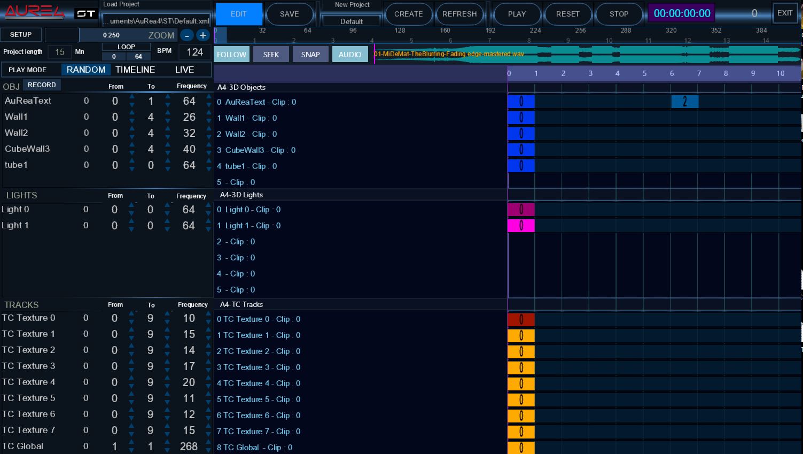Increase TC Texture 0 frequency up arrow
Screen dimensions: 803x454
coord(208,314)
